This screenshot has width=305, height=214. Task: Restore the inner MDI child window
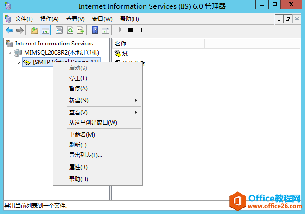coord(288,19)
